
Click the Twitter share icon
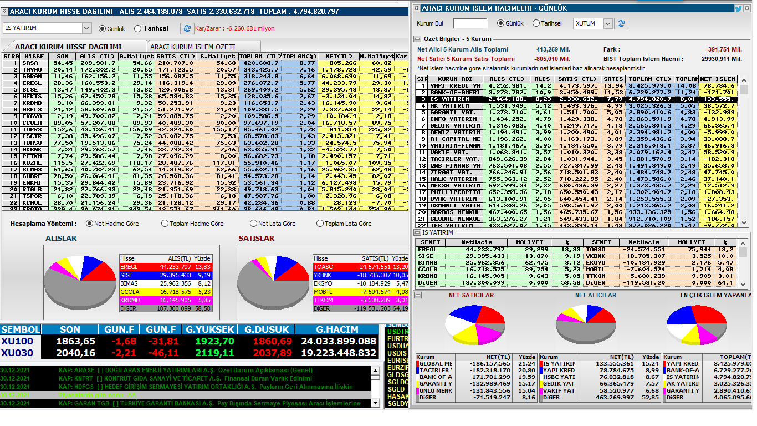[x=738, y=8]
